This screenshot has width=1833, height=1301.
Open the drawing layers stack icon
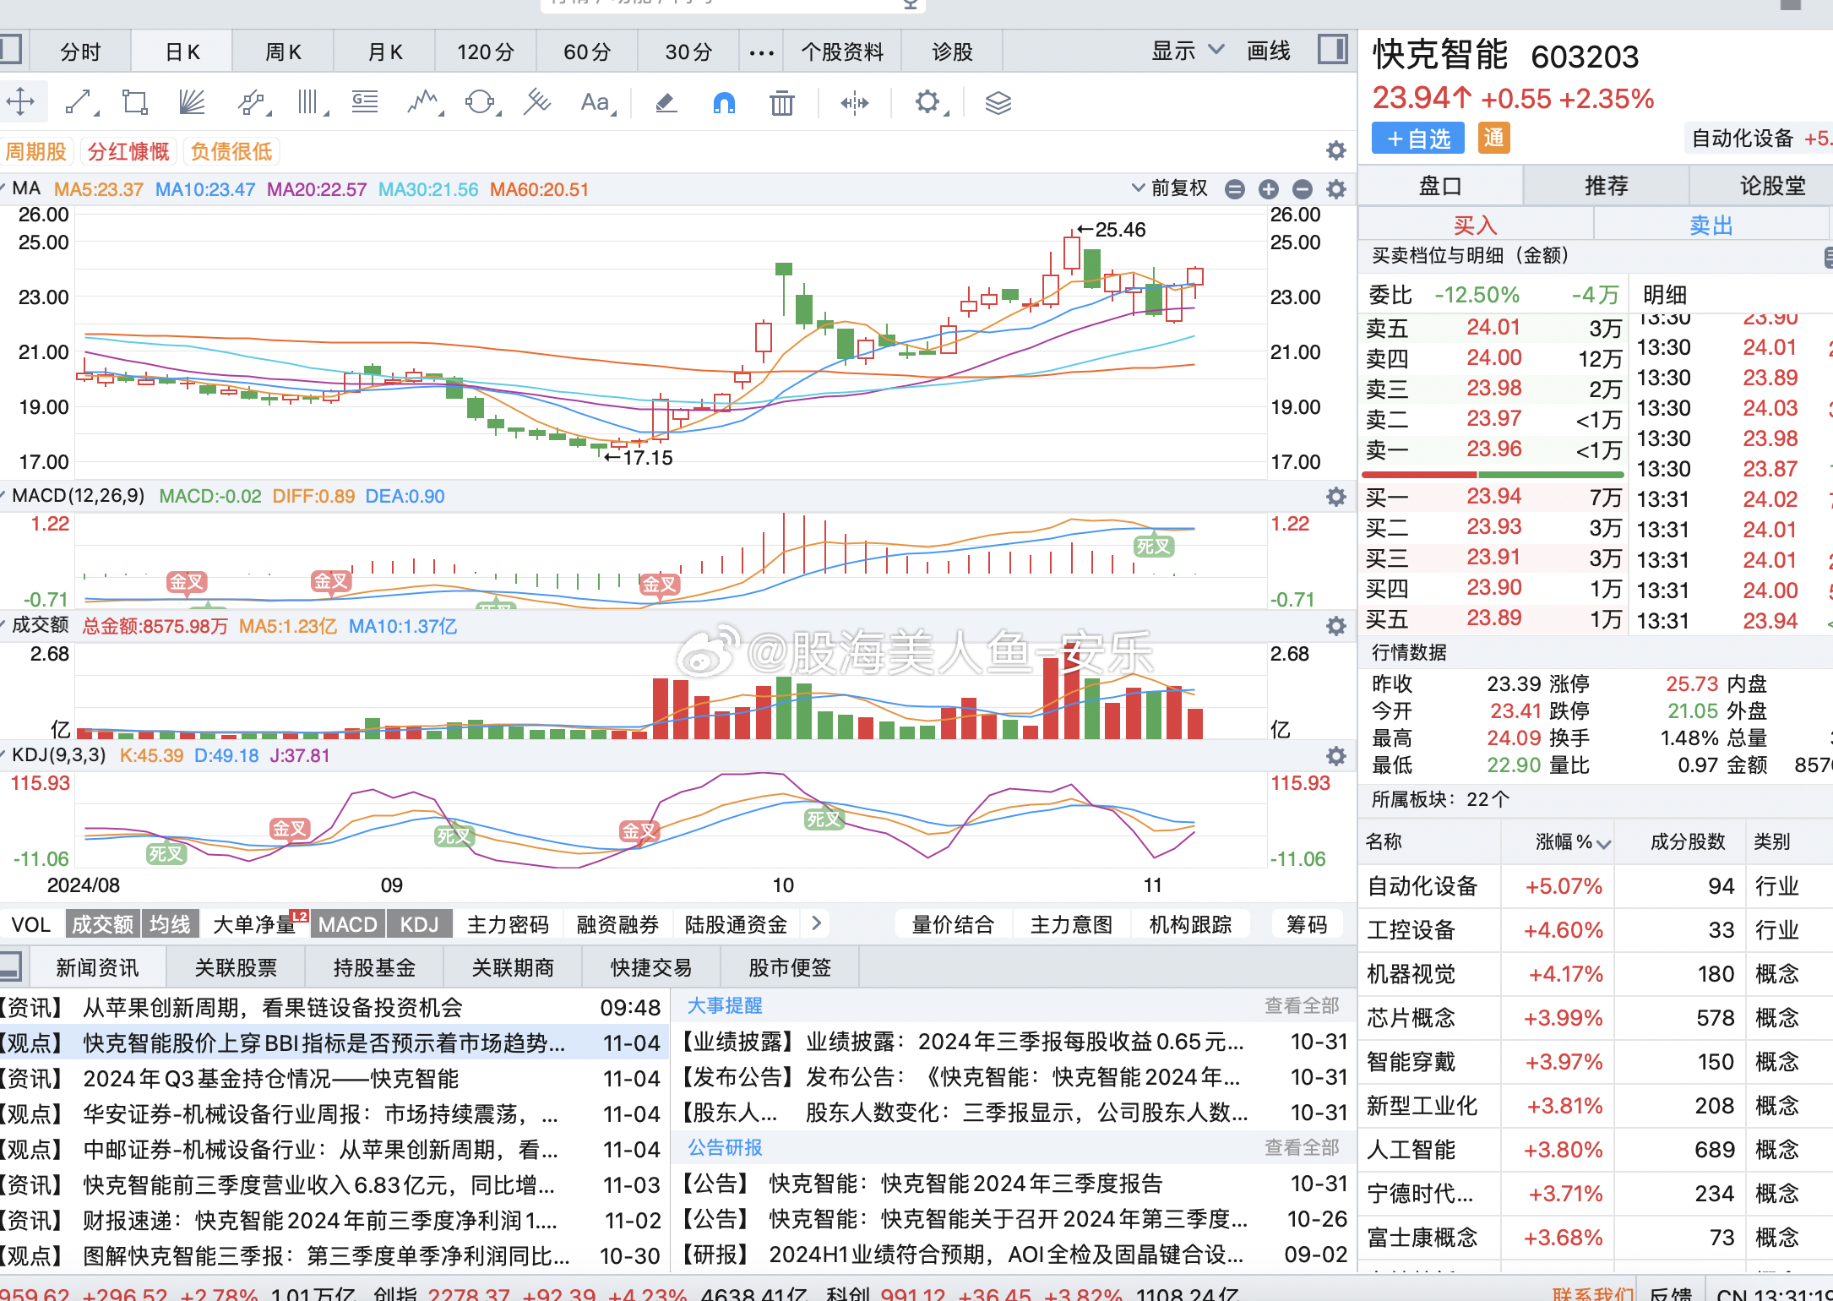[998, 102]
